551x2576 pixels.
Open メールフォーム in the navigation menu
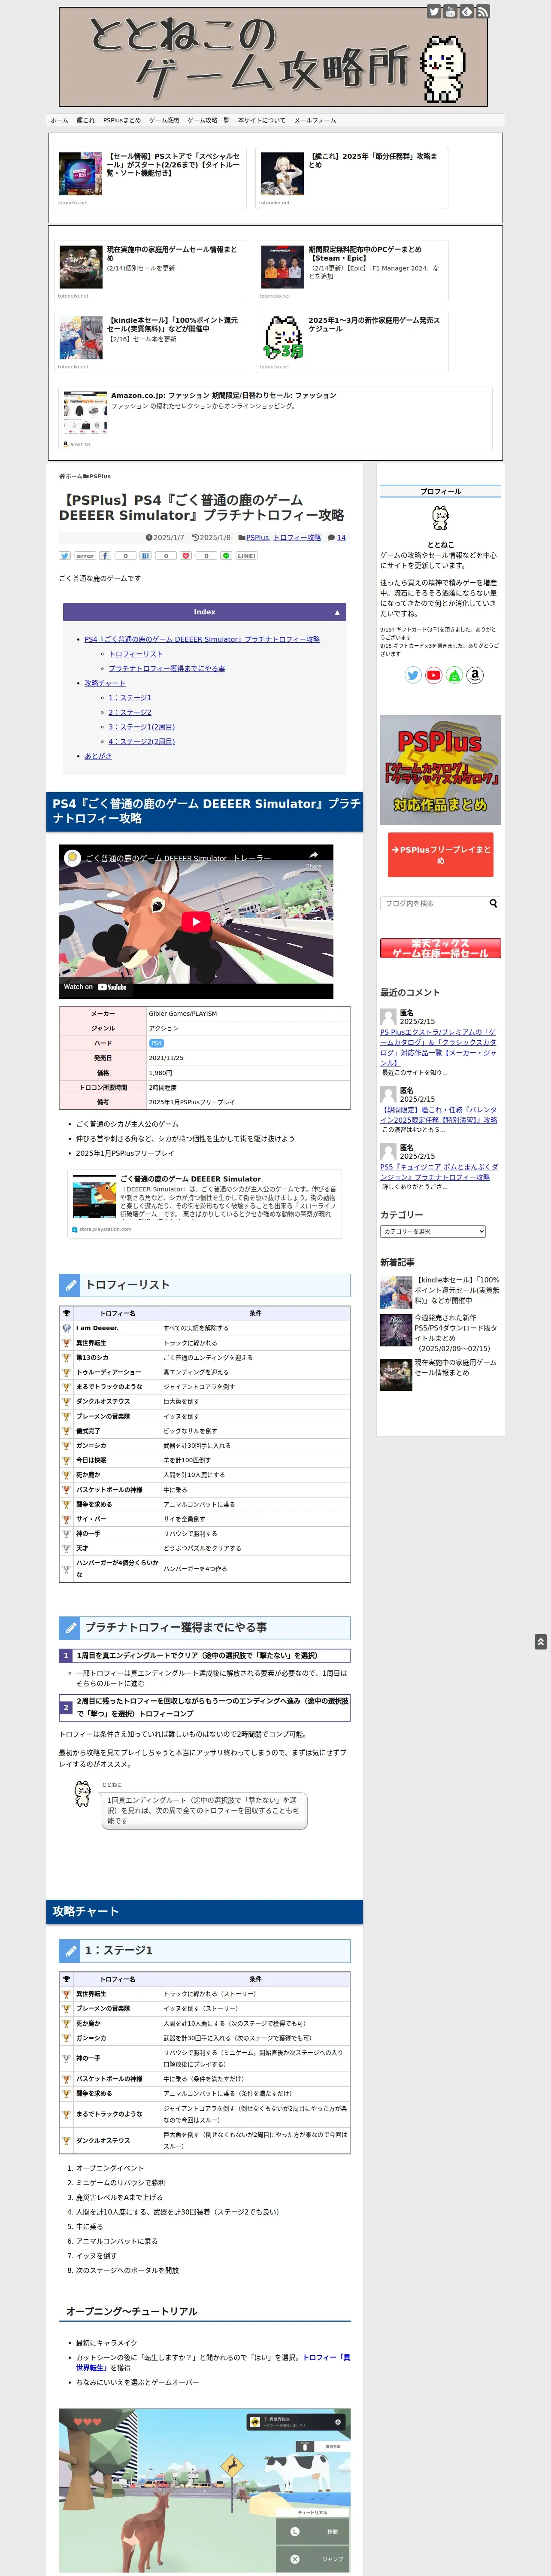pyautogui.click(x=315, y=120)
